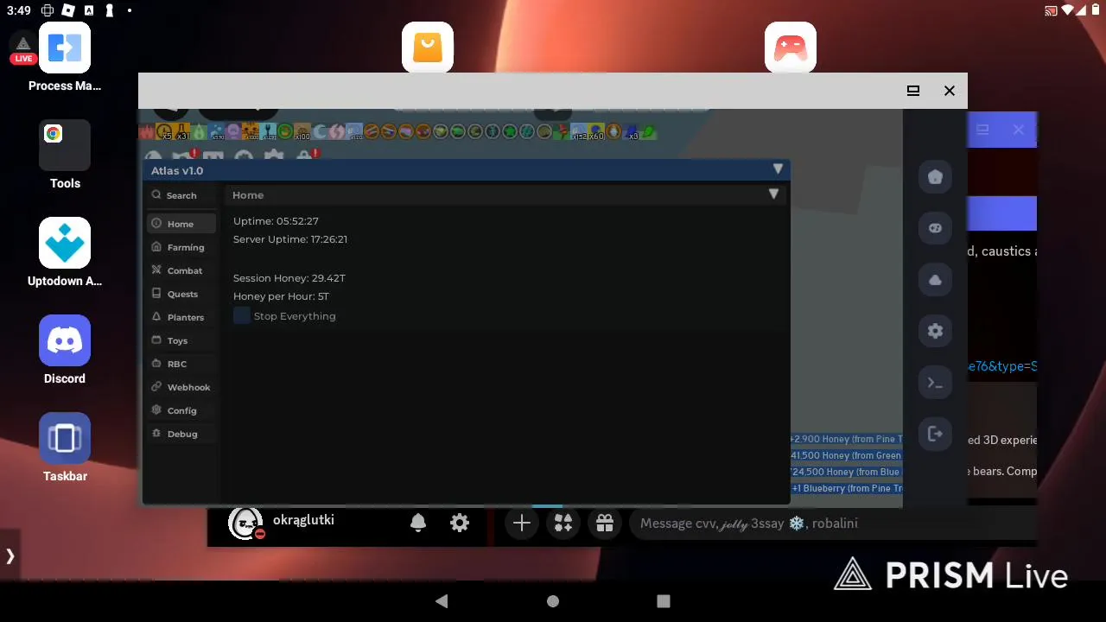
Task: Open the cloud icon in right sidebar
Action: tap(935, 280)
